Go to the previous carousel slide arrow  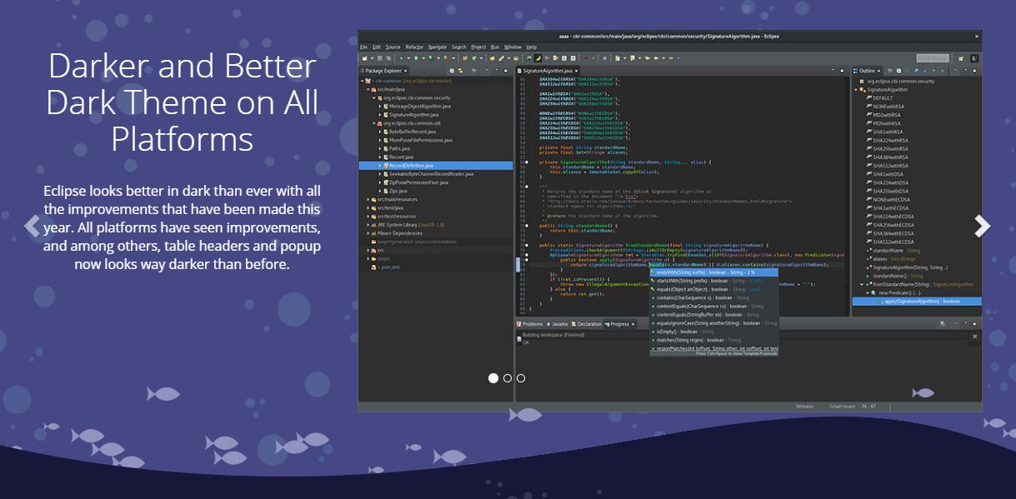click(x=33, y=226)
